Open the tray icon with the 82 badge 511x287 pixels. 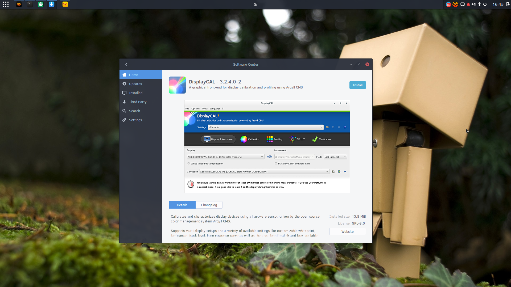pos(448,4)
